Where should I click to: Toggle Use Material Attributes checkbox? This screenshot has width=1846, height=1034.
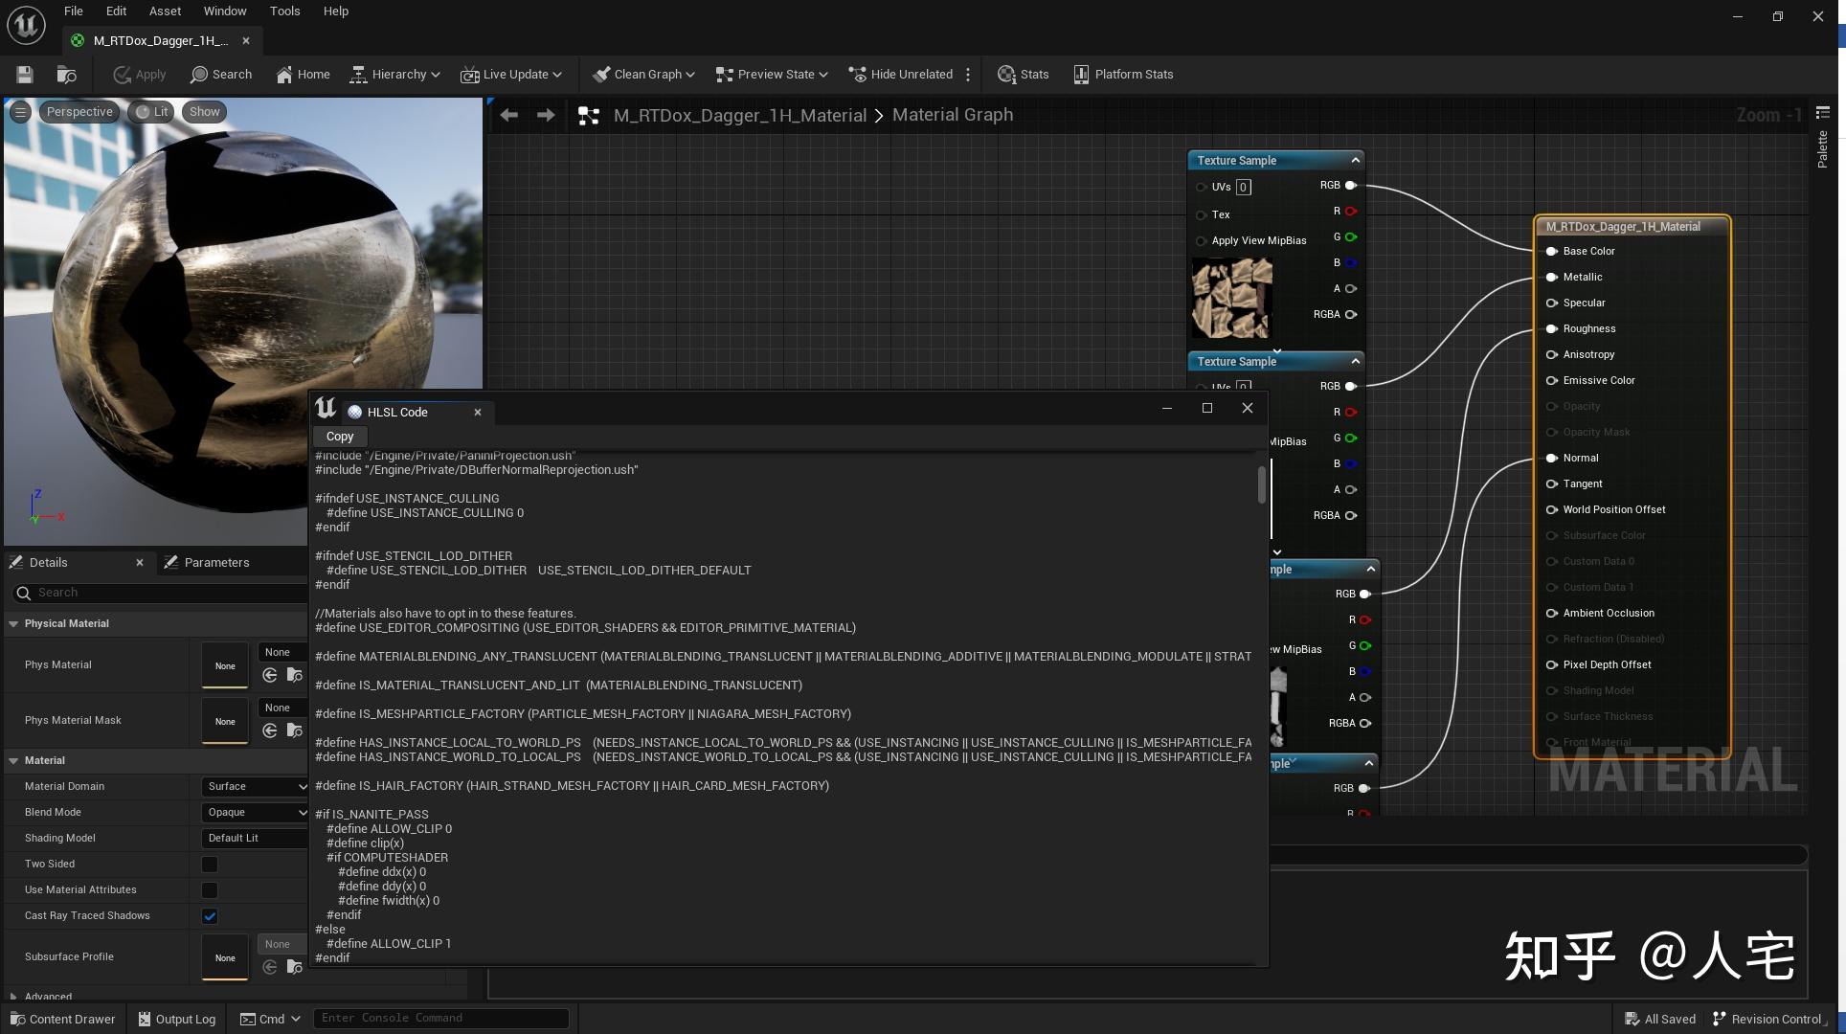[210, 890]
